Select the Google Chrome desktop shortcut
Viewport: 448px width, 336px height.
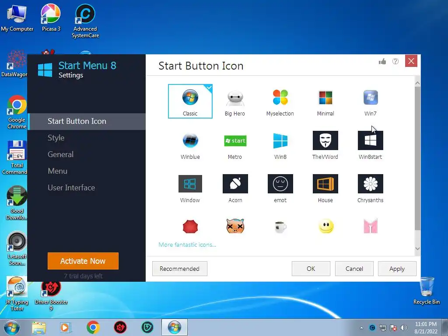17,112
